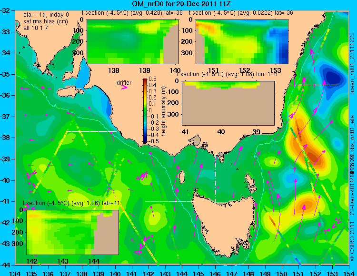Open the temperature section inset for lon=146
Screen dimensions: 357x276
[x=228, y=103]
